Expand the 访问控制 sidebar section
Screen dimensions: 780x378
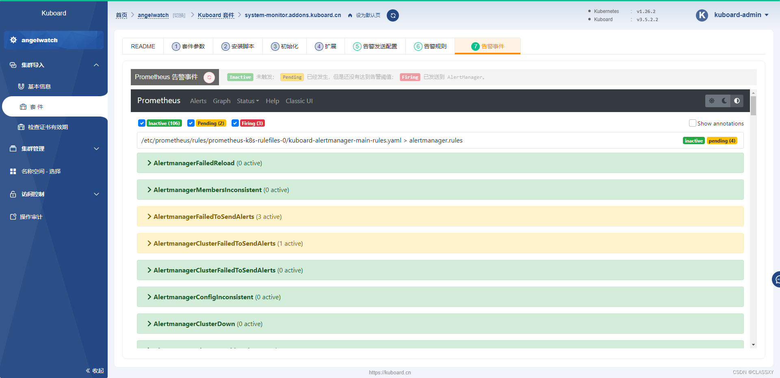click(96, 194)
